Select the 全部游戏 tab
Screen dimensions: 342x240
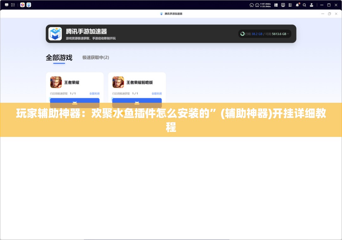(59, 58)
